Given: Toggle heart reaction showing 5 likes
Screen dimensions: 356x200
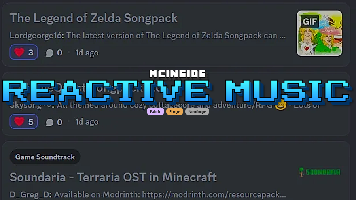Looking at the screenshot, I should coord(24,122).
